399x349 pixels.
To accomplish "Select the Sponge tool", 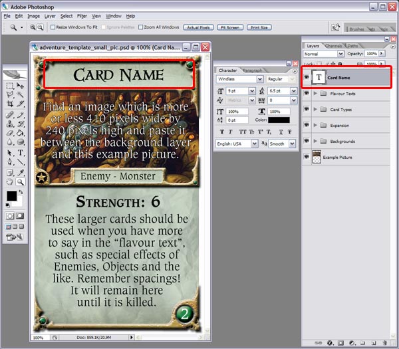I will (20, 142).
